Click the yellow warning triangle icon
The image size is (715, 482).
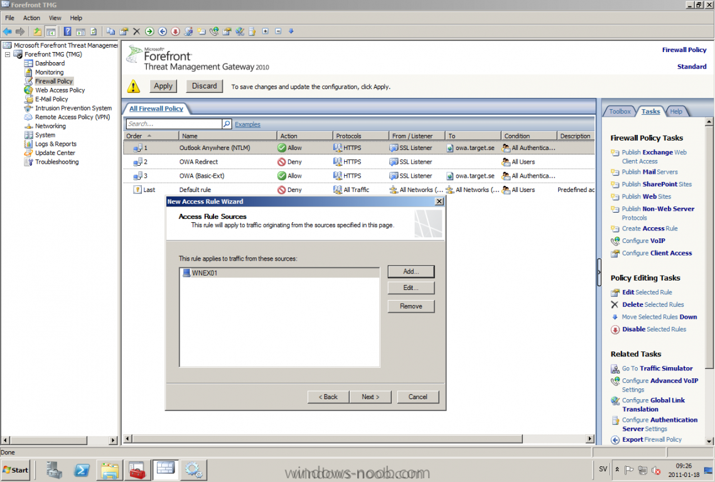tap(133, 86)
